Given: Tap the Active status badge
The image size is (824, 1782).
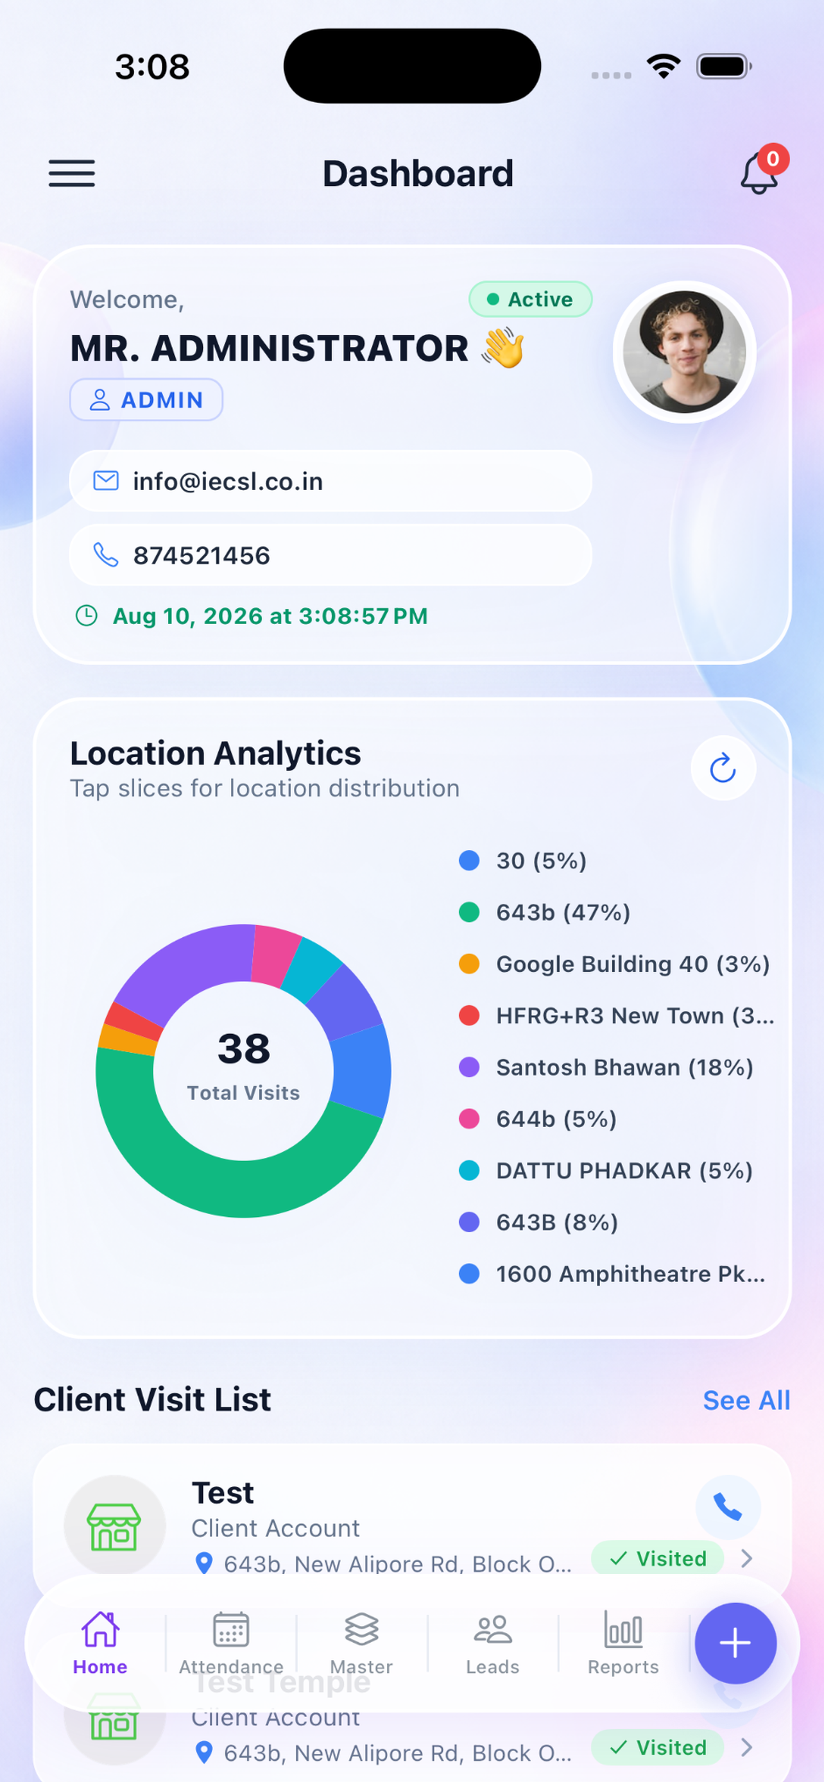Looking at the screenshot, I should point(531,300).
